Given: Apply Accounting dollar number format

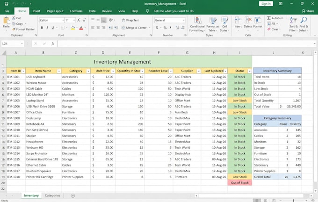Looking at the screenshot, I should tap(157, 28).
